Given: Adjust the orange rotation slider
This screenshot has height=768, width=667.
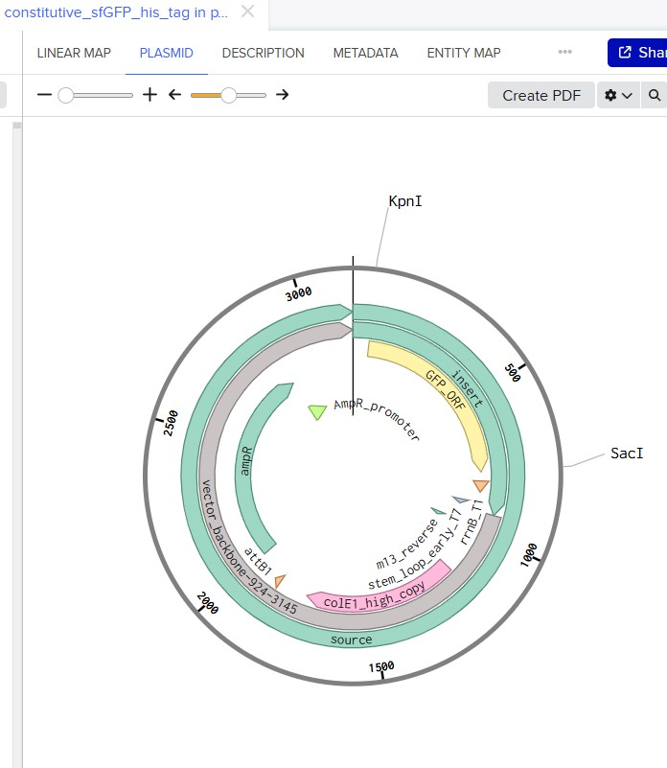Looking at the screenshot, I should pyautogui.click(x=228, y=95).
